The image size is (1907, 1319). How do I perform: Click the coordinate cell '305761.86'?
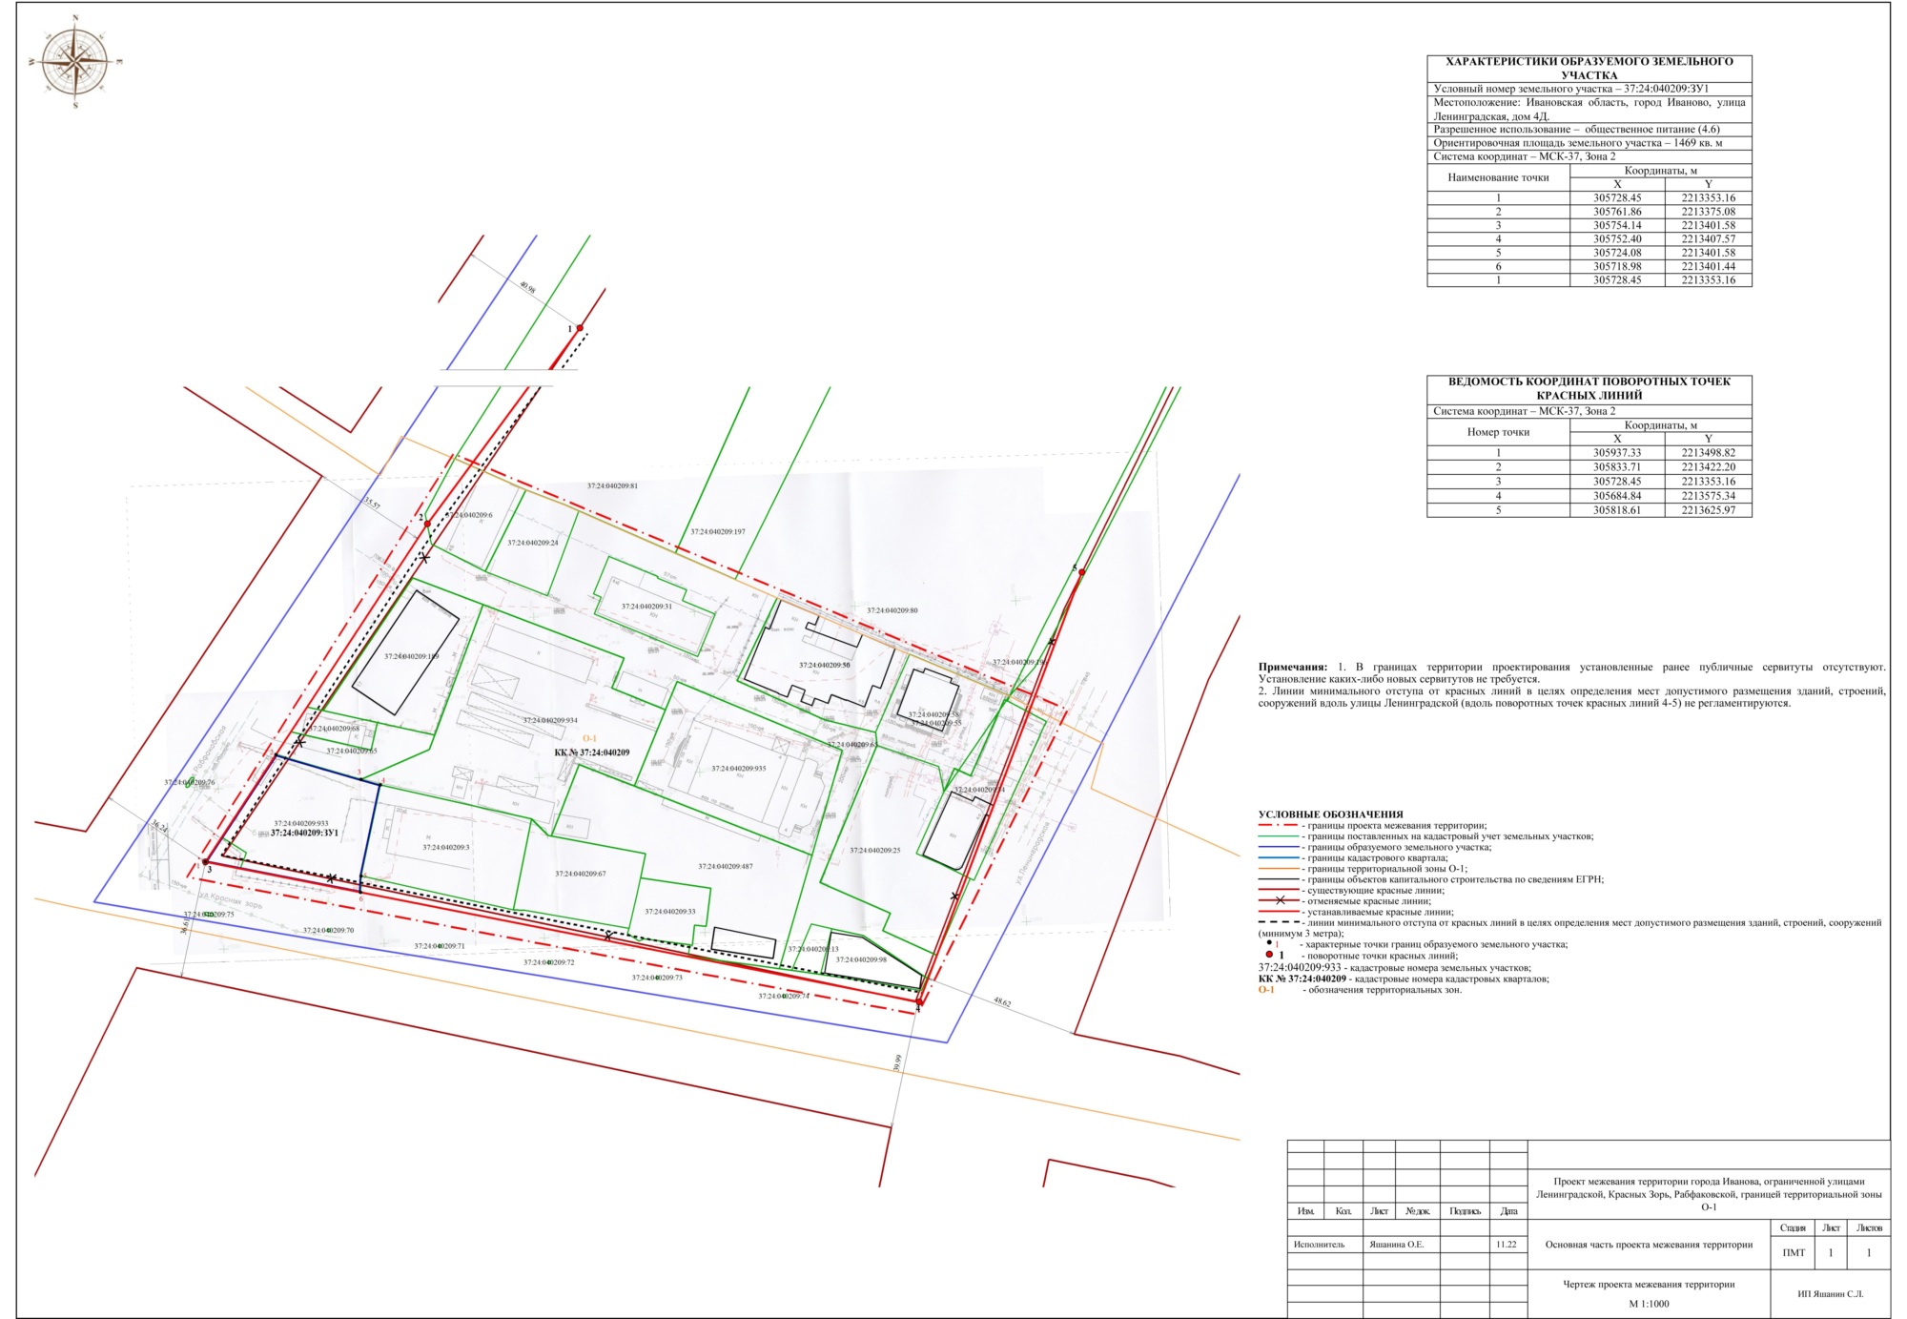point(1617,212)
